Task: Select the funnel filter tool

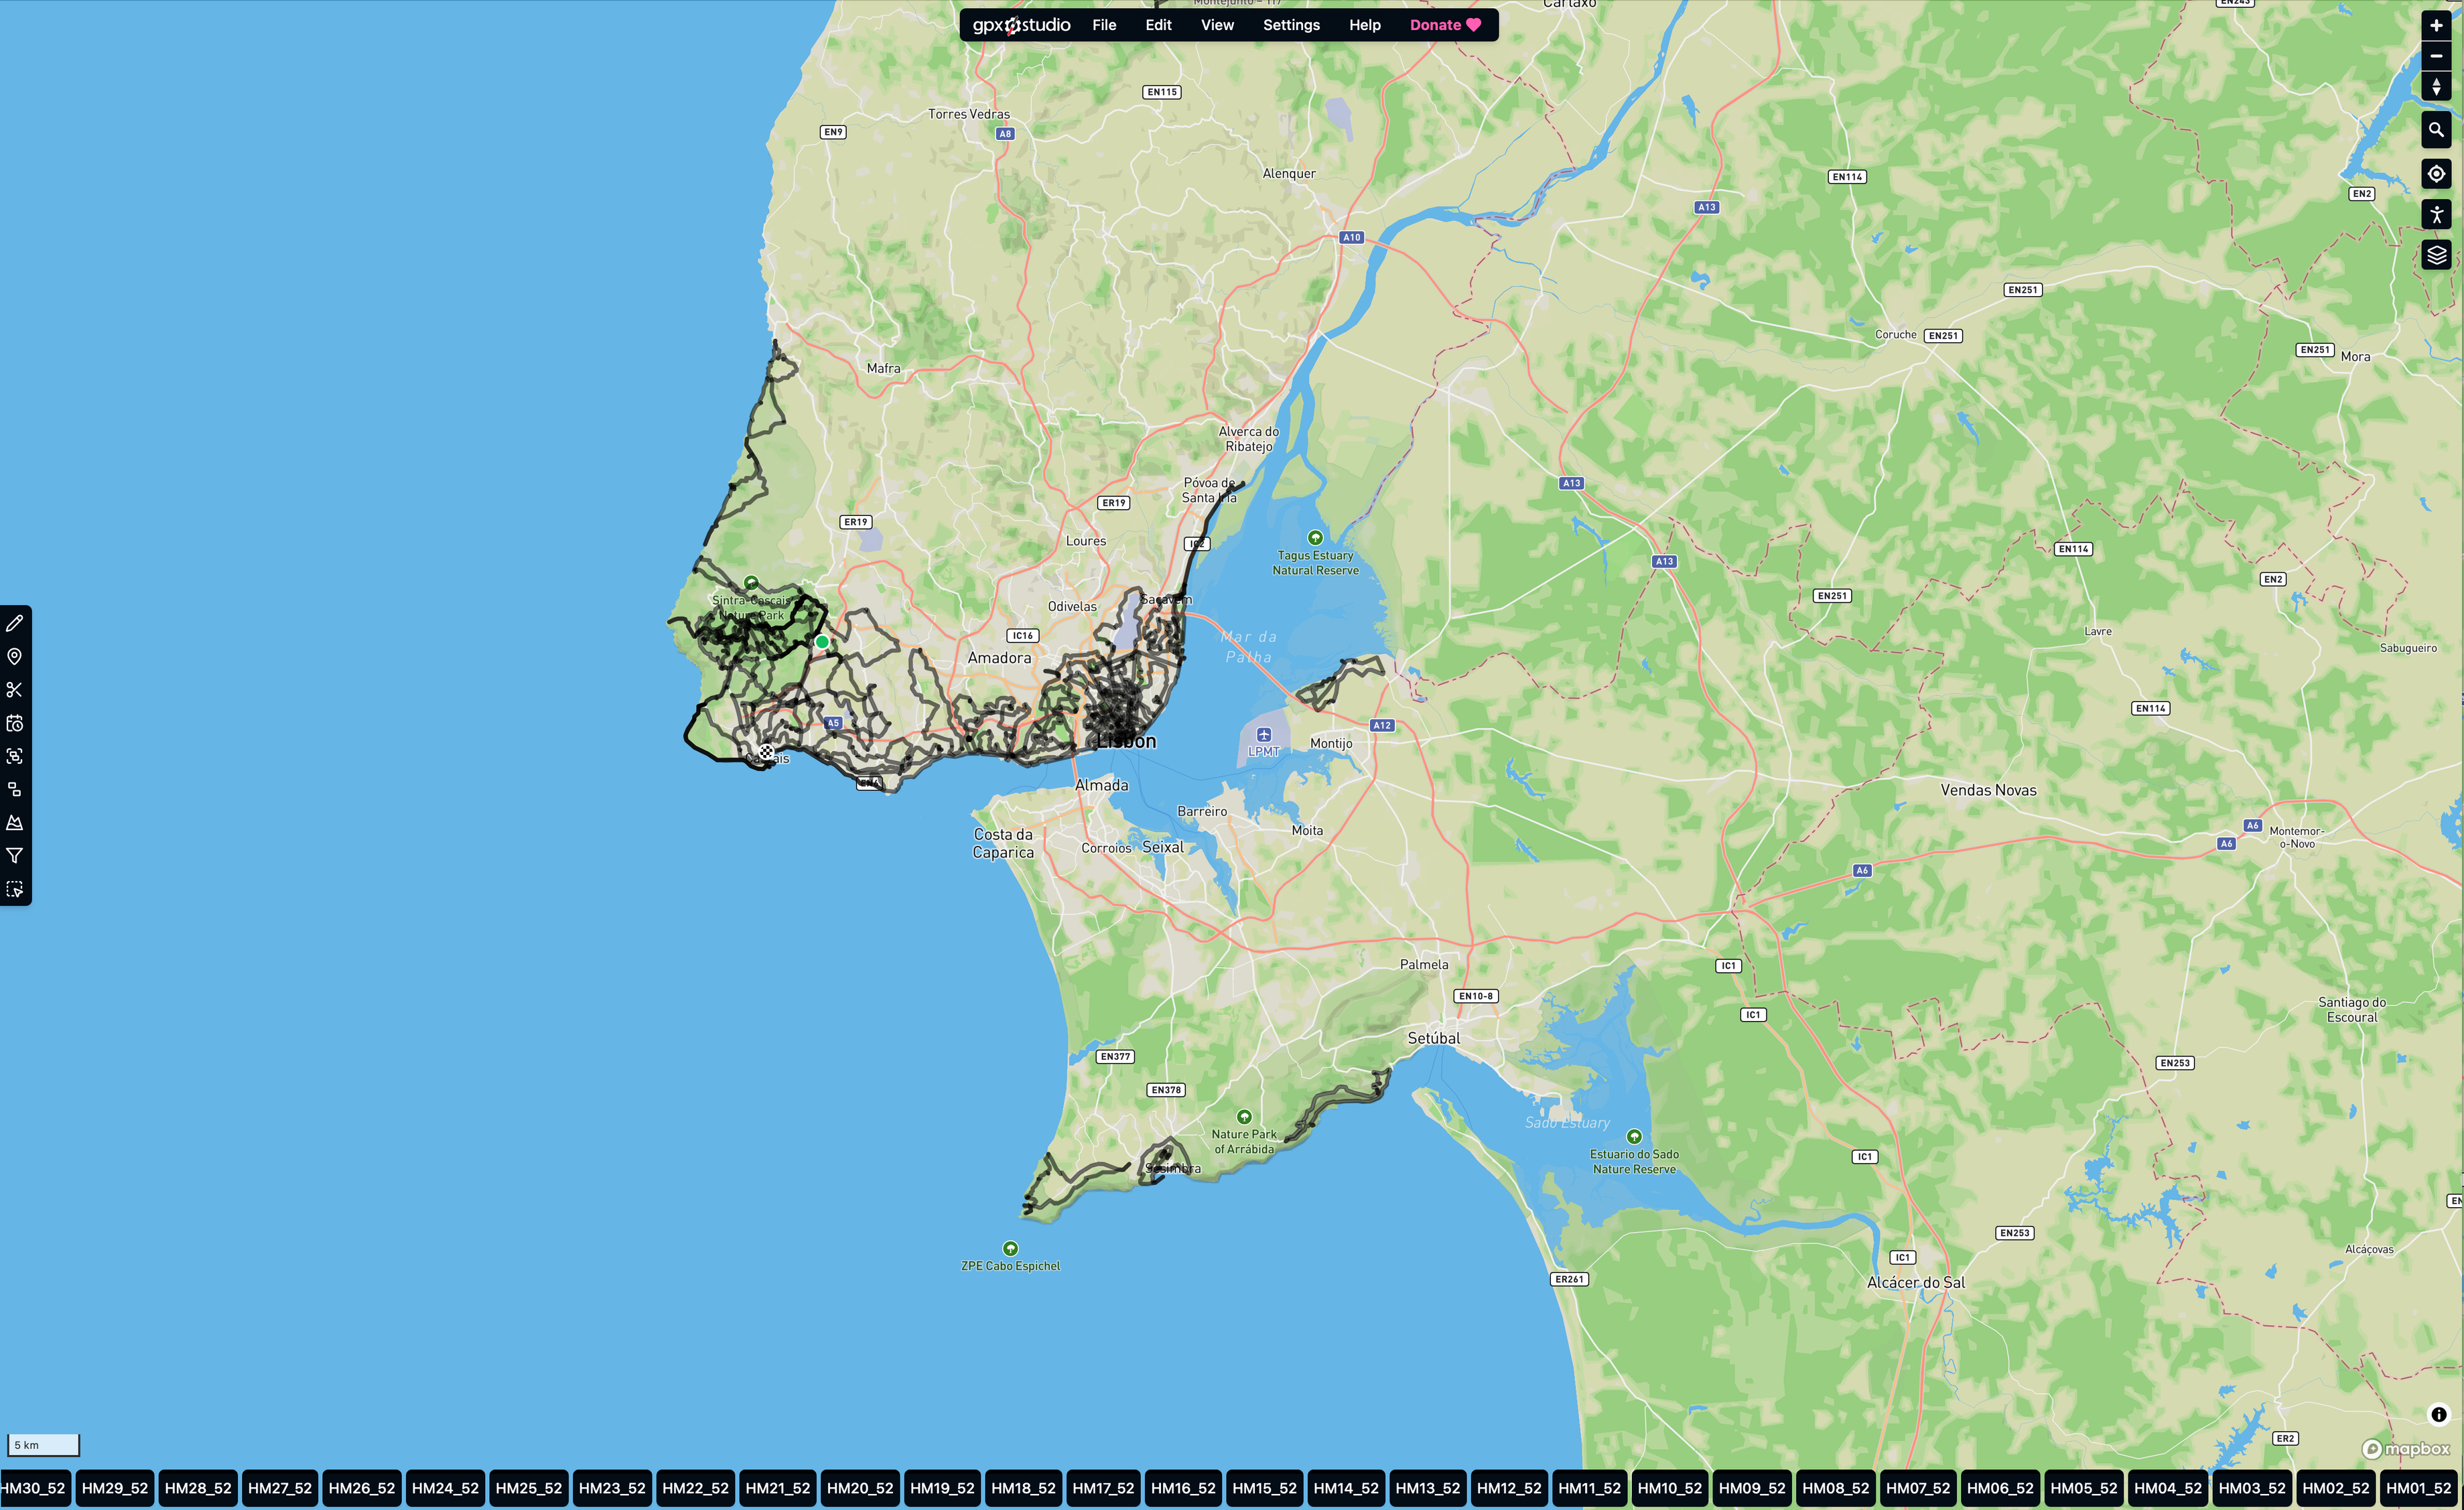Action: tap(15, 856)
